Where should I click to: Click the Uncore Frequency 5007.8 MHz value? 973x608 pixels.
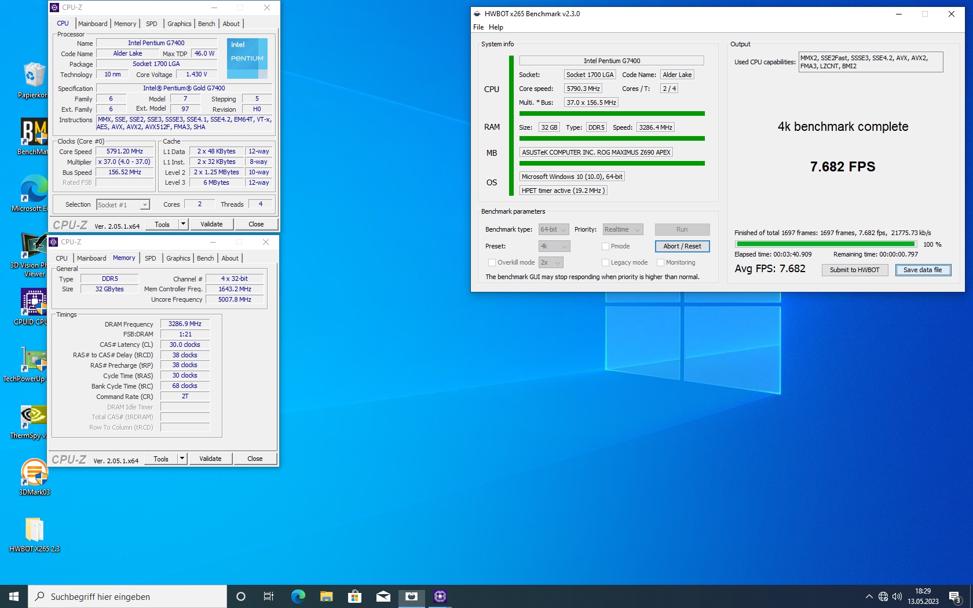tap(235, 300)
